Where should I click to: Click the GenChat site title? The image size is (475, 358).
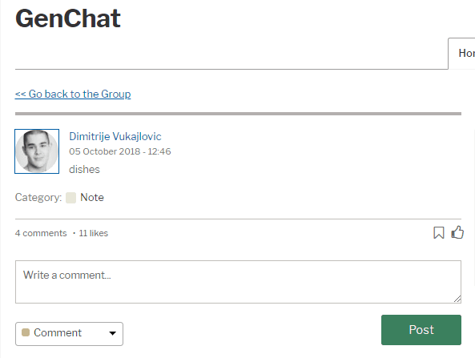[x=68, y=18]
